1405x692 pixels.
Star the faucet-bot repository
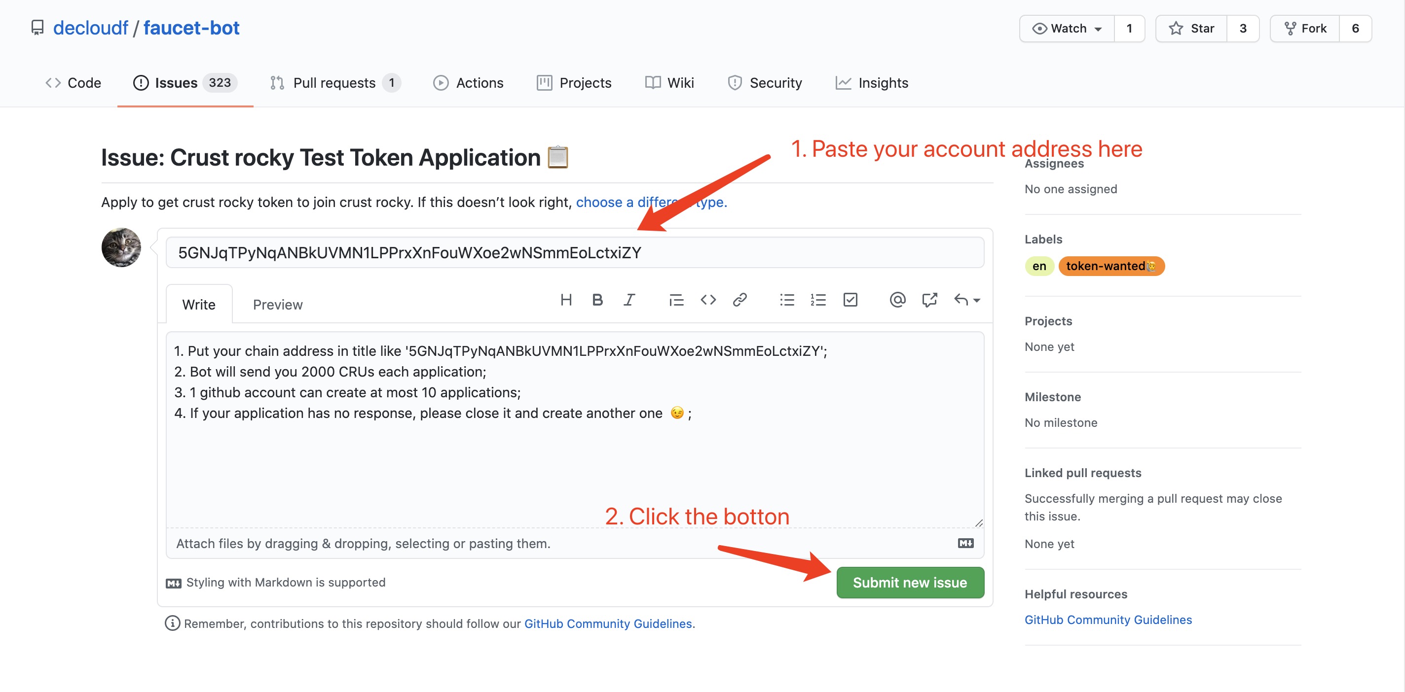tap(1191, 28)
